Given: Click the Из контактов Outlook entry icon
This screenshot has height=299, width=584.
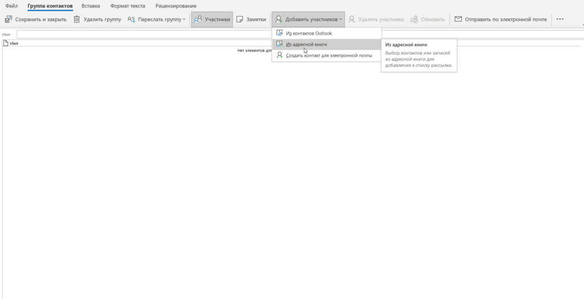Looking at the screenshot, I should tap(279, 33).
